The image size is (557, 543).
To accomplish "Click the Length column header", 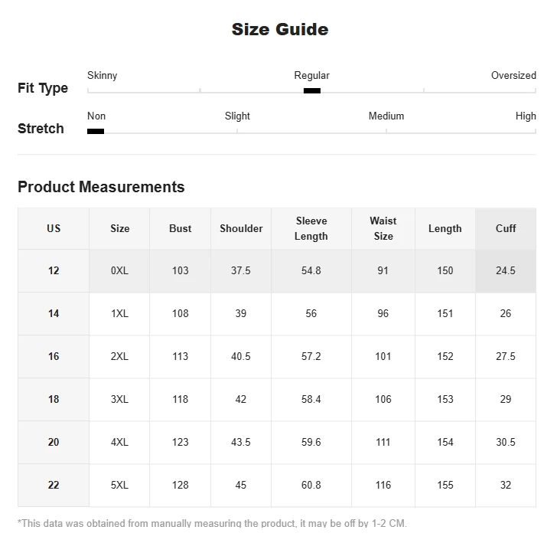I will 445,228.
